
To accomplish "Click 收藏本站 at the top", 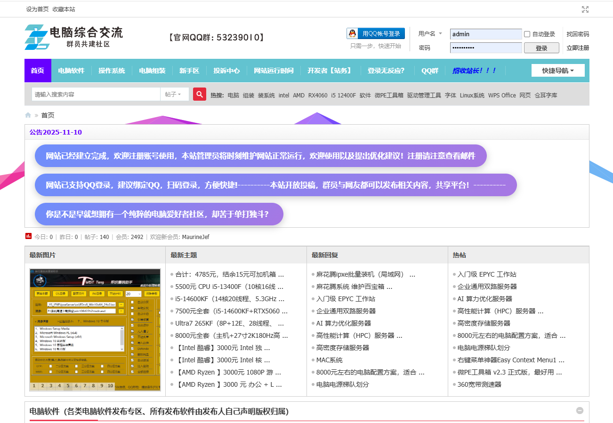I will [x=64, y=9].
